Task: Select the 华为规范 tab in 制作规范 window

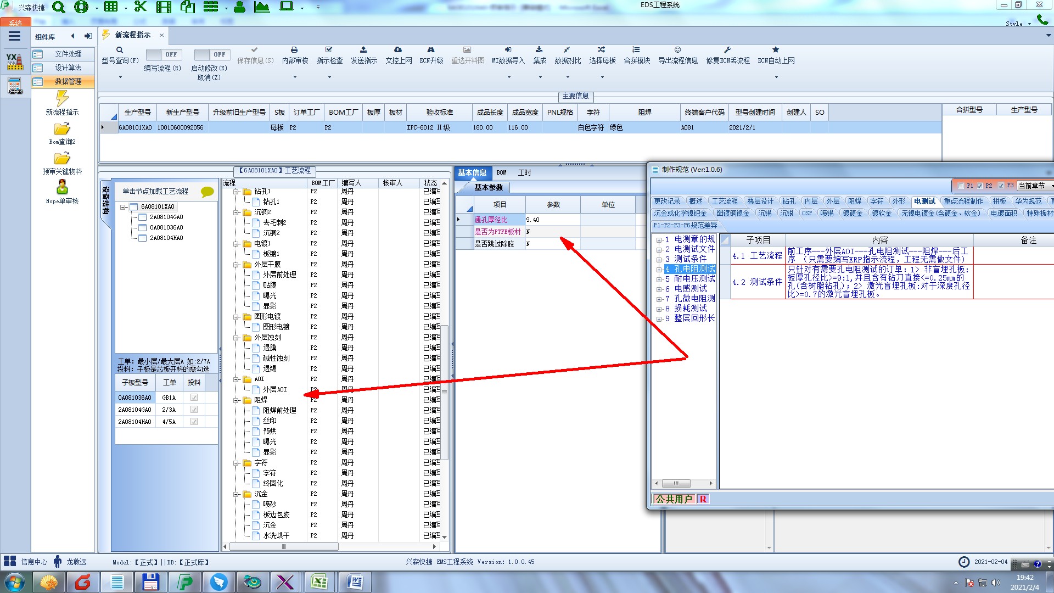Action: [x=1028, y=202]
